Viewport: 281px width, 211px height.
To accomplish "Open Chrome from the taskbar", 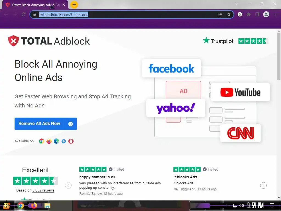I will point(20,206).
